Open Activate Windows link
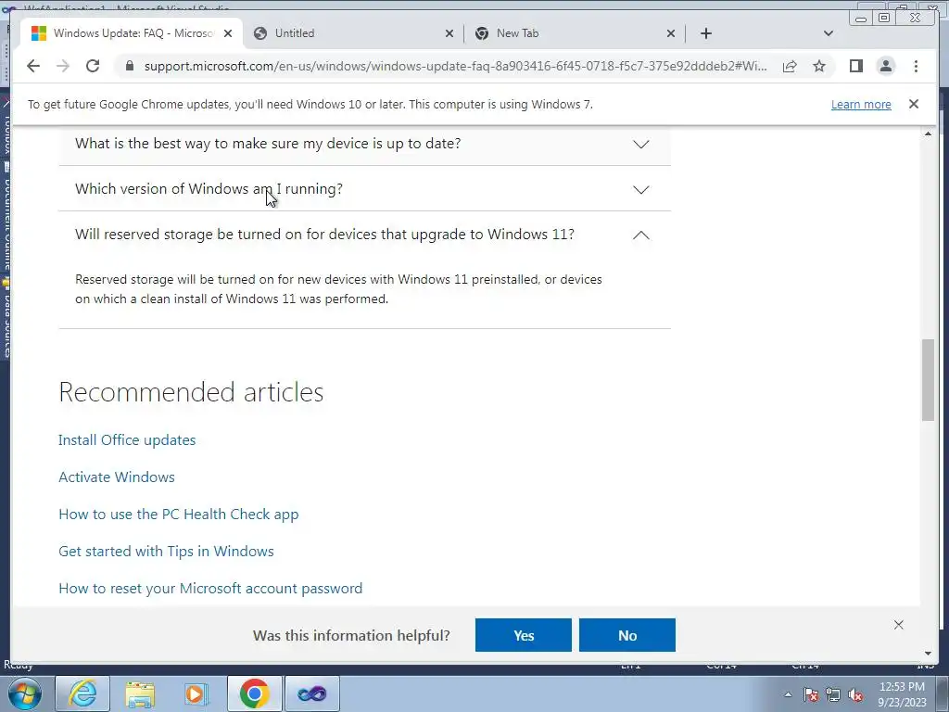Screen dimensions: 949x712 pyautogui.click(x=117, y=477)
